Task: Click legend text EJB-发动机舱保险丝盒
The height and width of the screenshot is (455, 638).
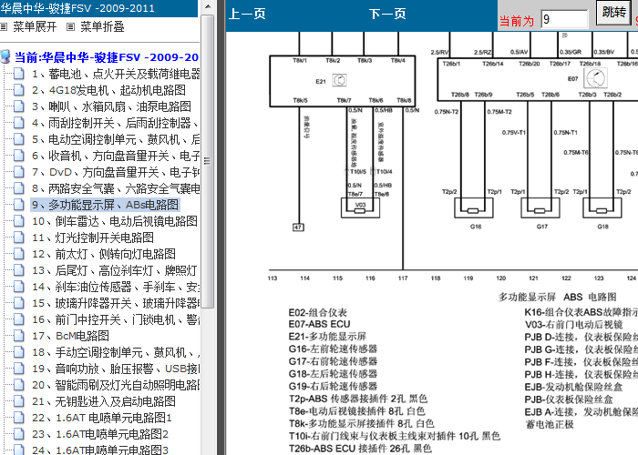Action: (x=573, y=387)
